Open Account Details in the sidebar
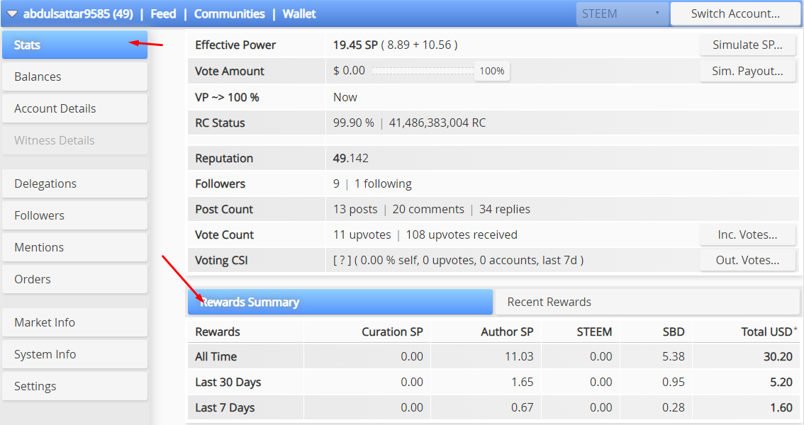Image resolution: width=804 pixels, height=425 pixels. pyautogui.click(x=75, y=108)
